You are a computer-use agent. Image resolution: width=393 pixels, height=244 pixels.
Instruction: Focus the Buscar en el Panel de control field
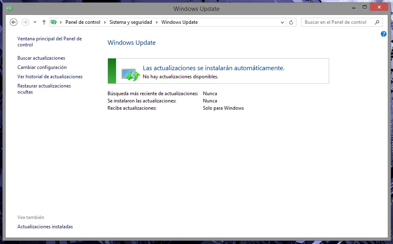[x=342, y=22]
